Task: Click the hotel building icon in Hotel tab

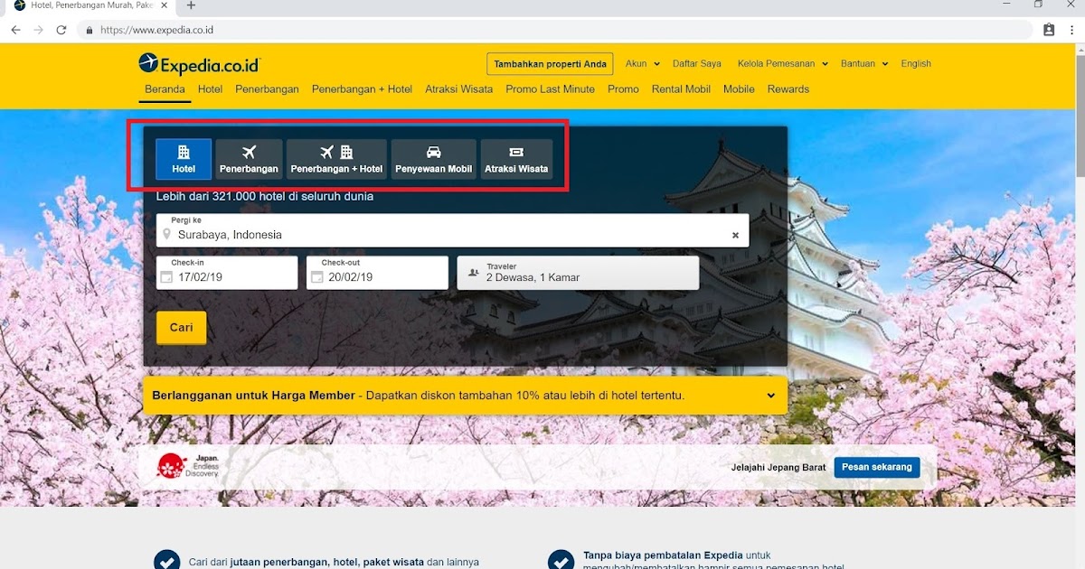Action: coord(184,152)
